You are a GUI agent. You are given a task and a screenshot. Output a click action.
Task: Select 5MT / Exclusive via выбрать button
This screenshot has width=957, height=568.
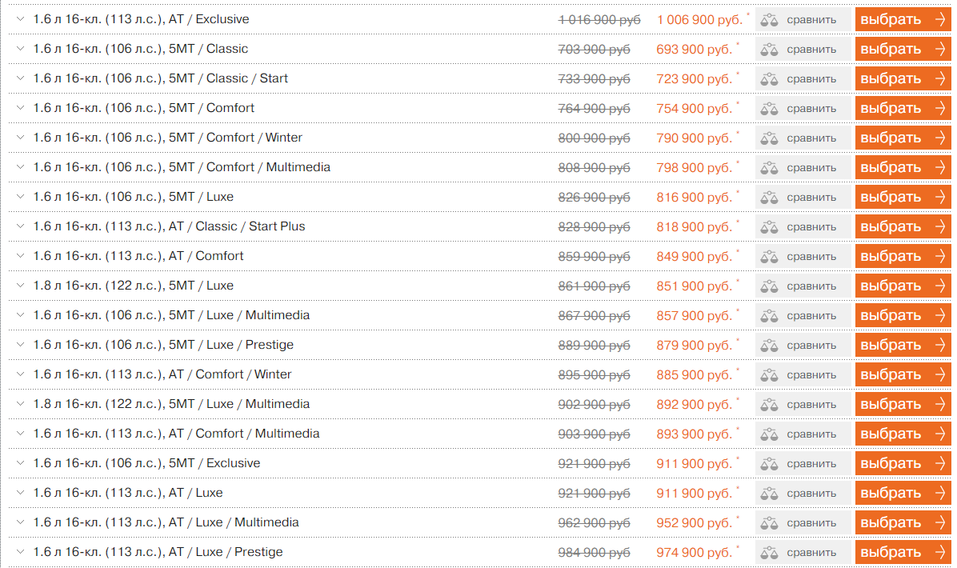click(x=903, y=464)
